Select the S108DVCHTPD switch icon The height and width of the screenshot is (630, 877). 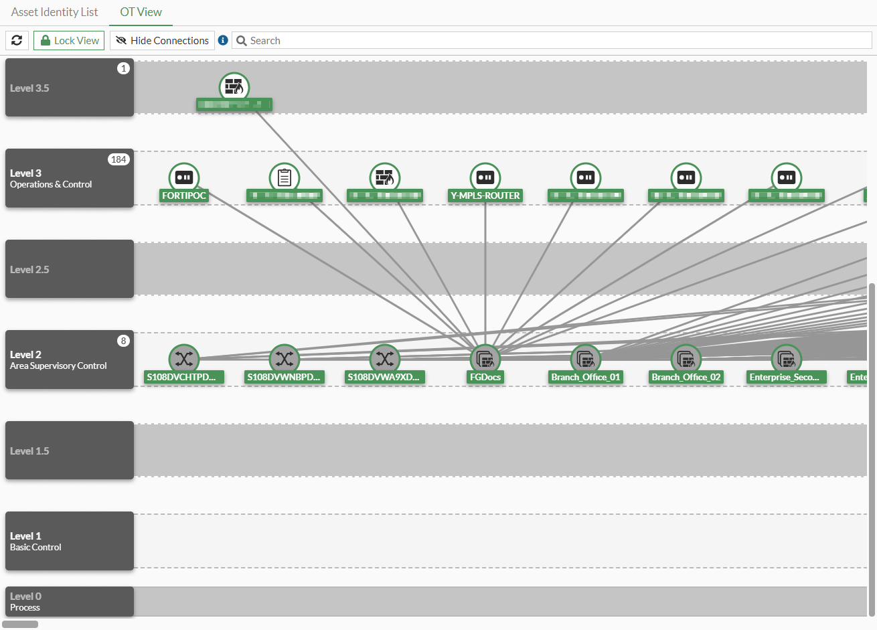184,359
